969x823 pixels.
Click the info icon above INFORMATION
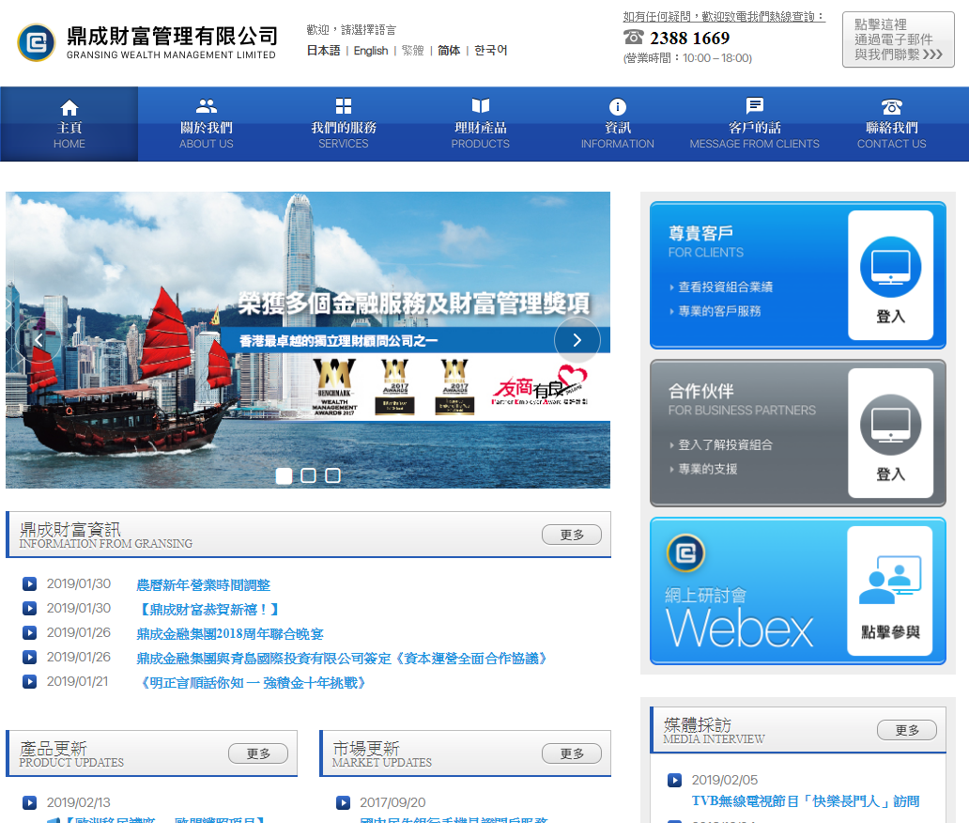click(618, 107)
